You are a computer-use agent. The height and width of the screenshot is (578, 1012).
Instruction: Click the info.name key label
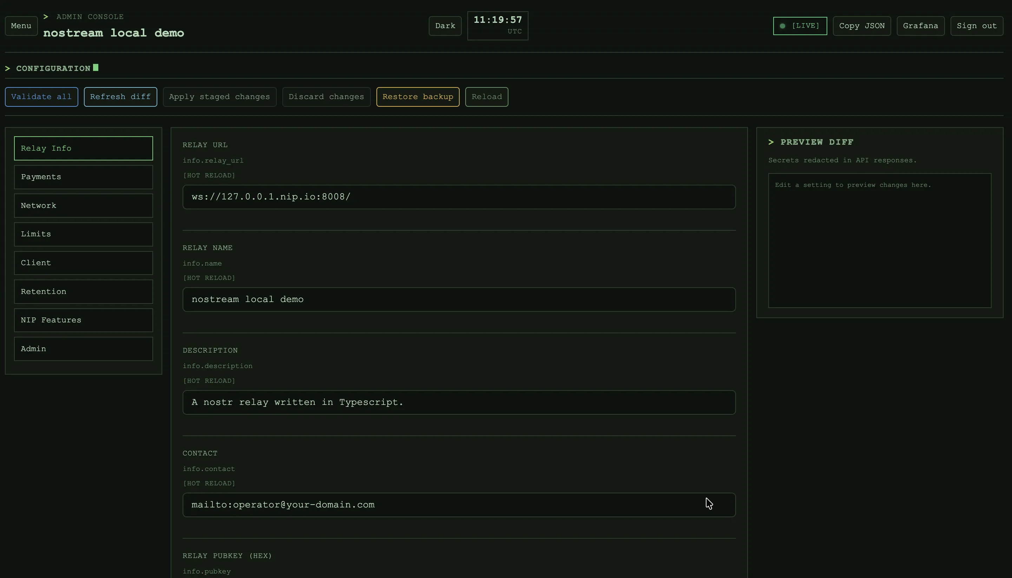(x=202, y=263)
